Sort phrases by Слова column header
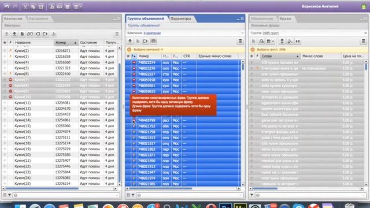370x208 pixels. pyautogui.click(x=280, y=56)
